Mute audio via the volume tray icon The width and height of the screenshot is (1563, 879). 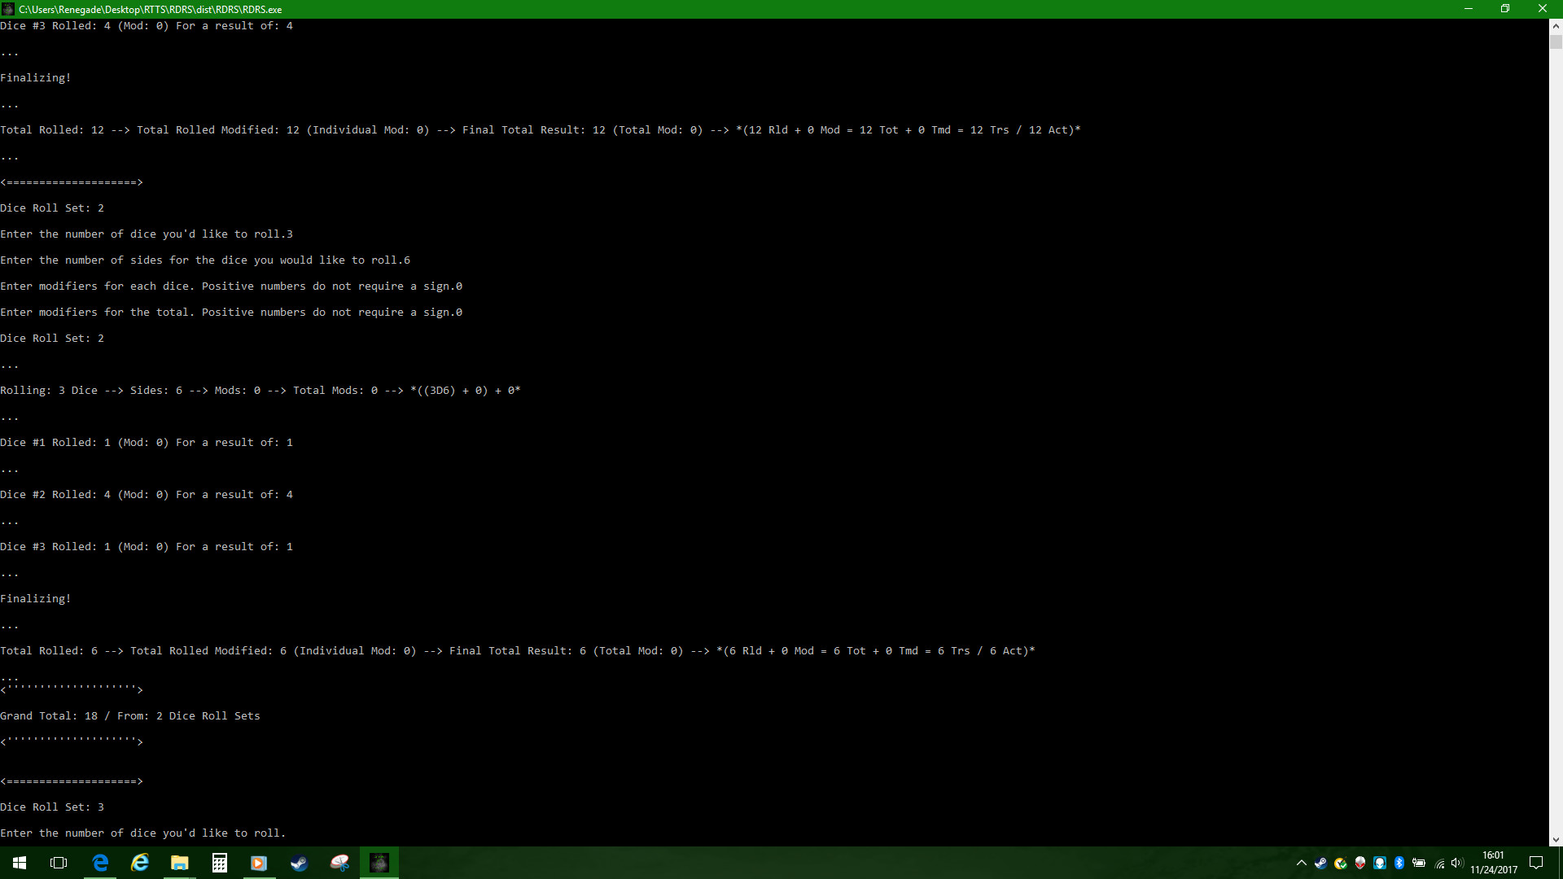pyautogui.click(x=1457, y=863)
